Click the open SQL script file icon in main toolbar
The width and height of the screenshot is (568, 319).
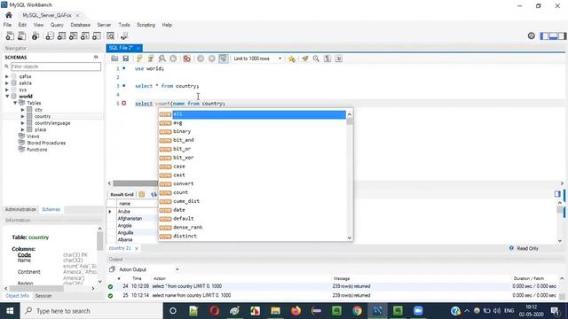click(x=21, y=35)
